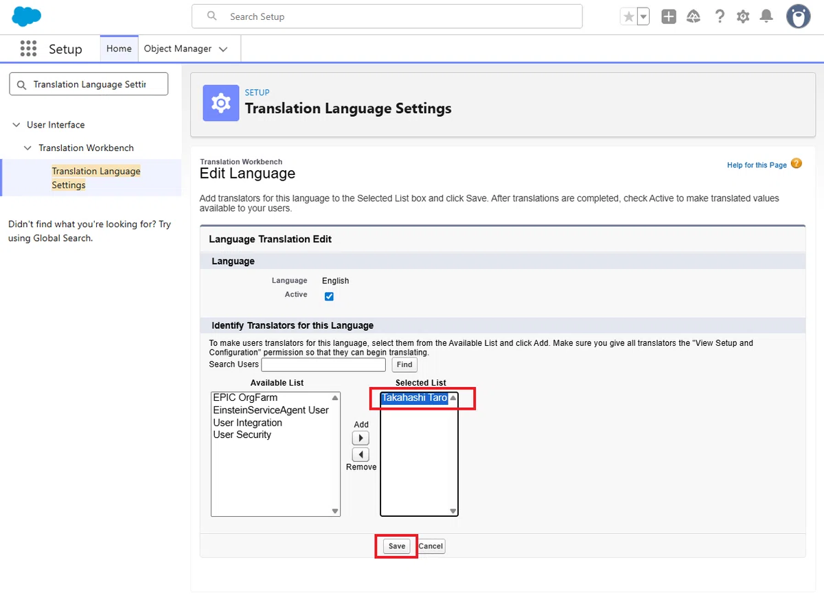
Task: Open the user avatar profile menu
Action: click(798, 16)
